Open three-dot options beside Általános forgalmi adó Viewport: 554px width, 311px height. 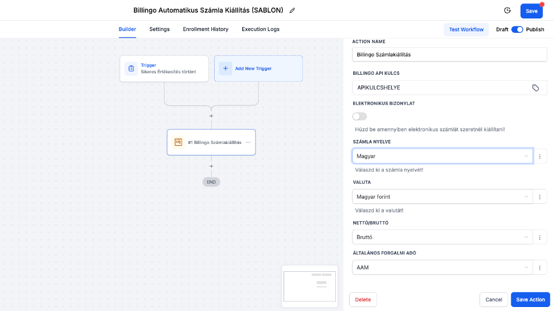(540, 268)
